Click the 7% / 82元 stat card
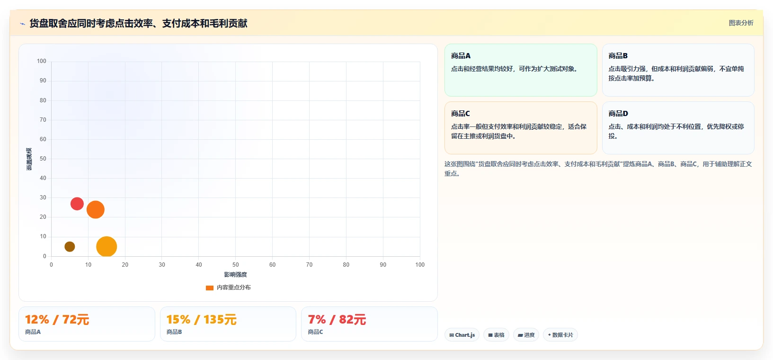Screen dimensions: 773x360 (369, 324)
